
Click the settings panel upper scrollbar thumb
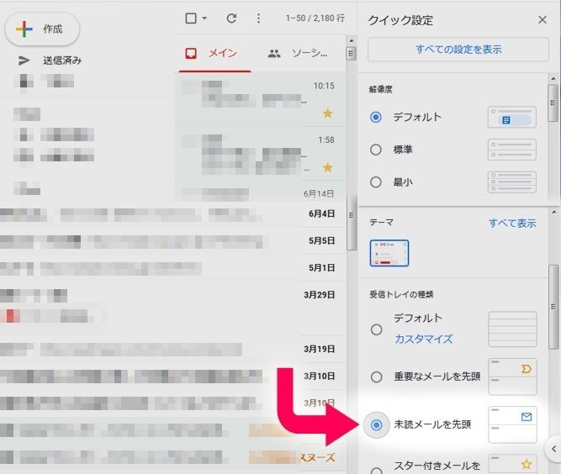[553, 103]
